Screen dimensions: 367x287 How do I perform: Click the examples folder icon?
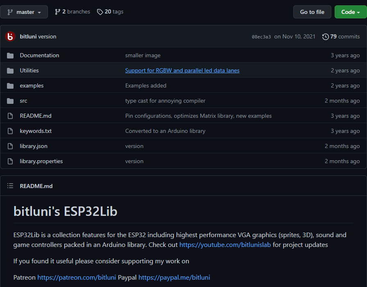pyautogui.click(x=10, y=86)
